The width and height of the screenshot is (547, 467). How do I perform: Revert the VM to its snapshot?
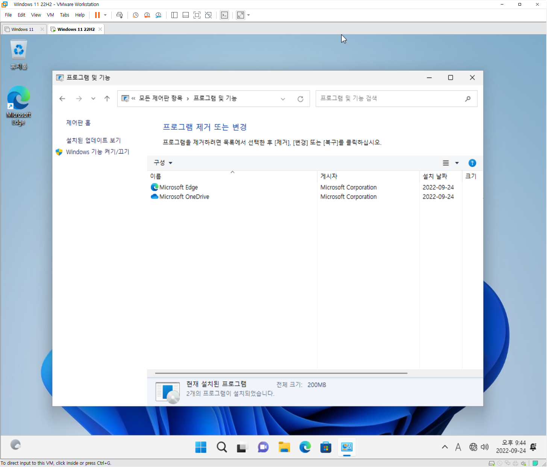(x=147, y=15)
